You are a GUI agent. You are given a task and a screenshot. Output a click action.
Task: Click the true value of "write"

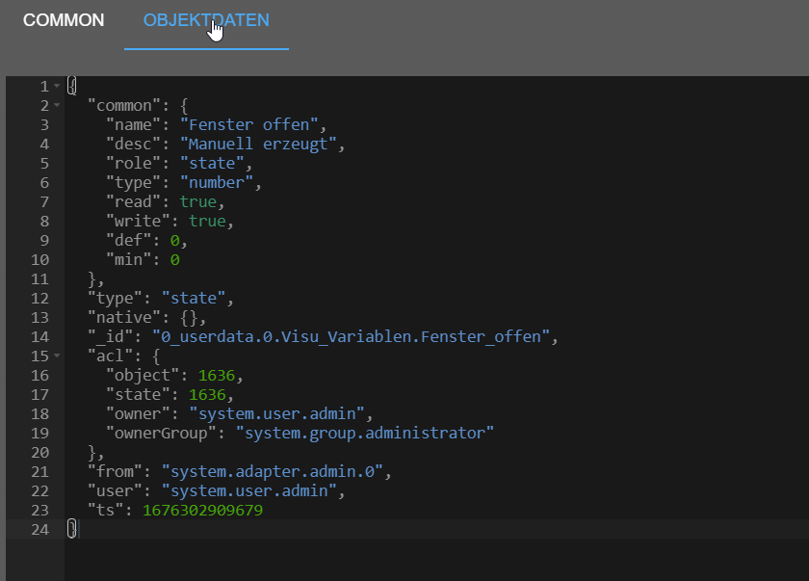pos(209,221)
